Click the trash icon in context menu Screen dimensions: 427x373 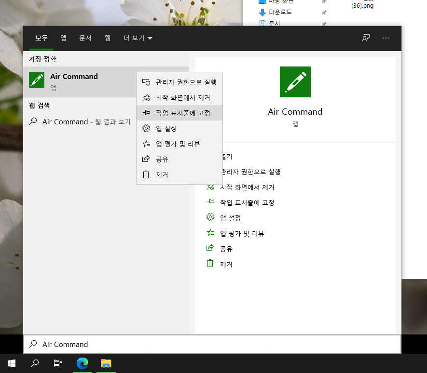pyautogui.click(x=146, y=174)
